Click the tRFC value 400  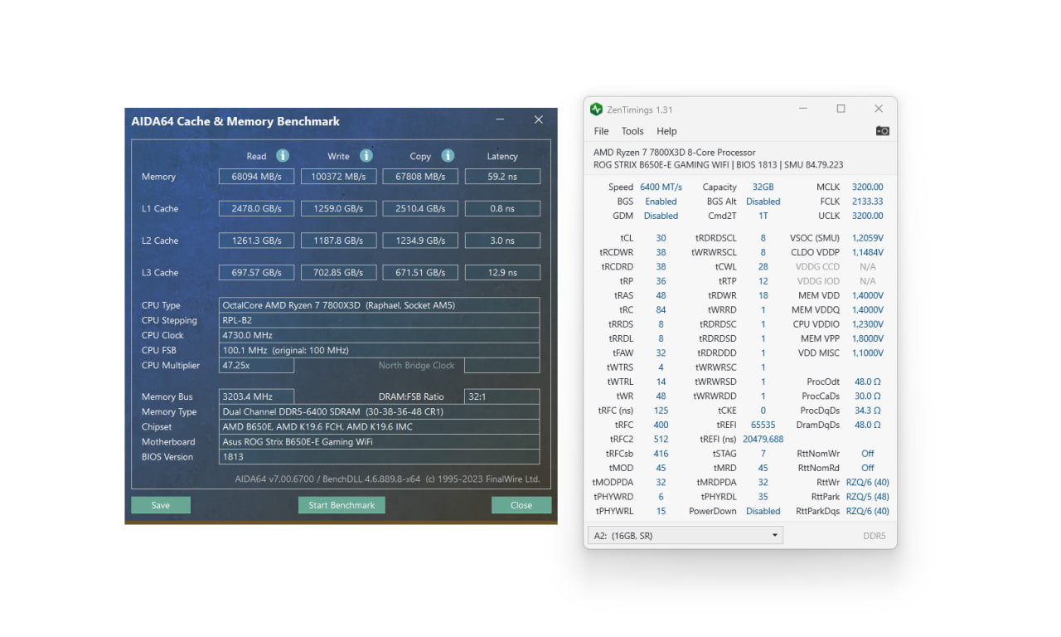coord(661,425)
